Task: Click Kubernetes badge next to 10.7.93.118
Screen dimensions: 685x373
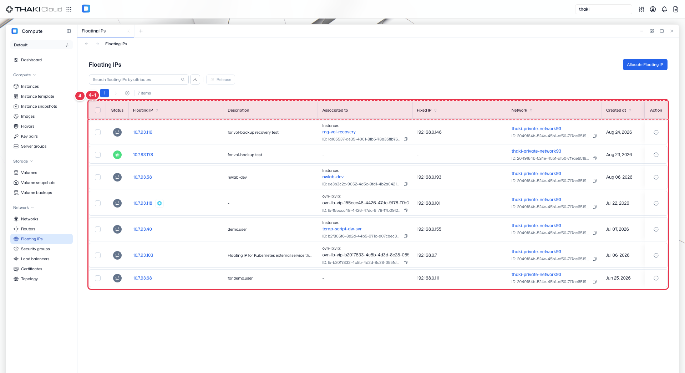Action: click(x=159, y=203)
